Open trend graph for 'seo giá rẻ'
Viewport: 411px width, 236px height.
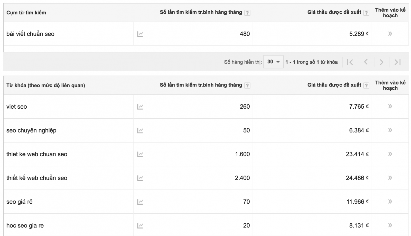coord(140,202)
